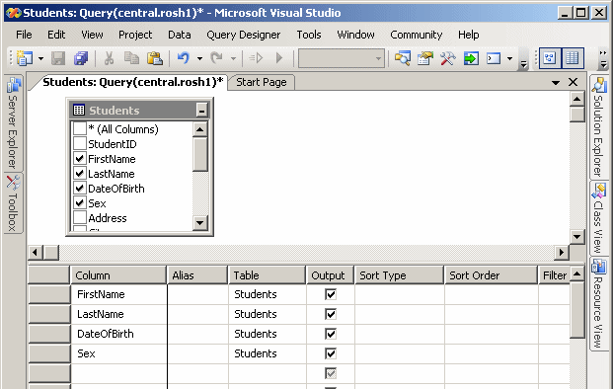Image resolution: width=613 pixels, height=389 pixels.
Task: Uncheck Sex in Students table box
Action: coord(80,203)
